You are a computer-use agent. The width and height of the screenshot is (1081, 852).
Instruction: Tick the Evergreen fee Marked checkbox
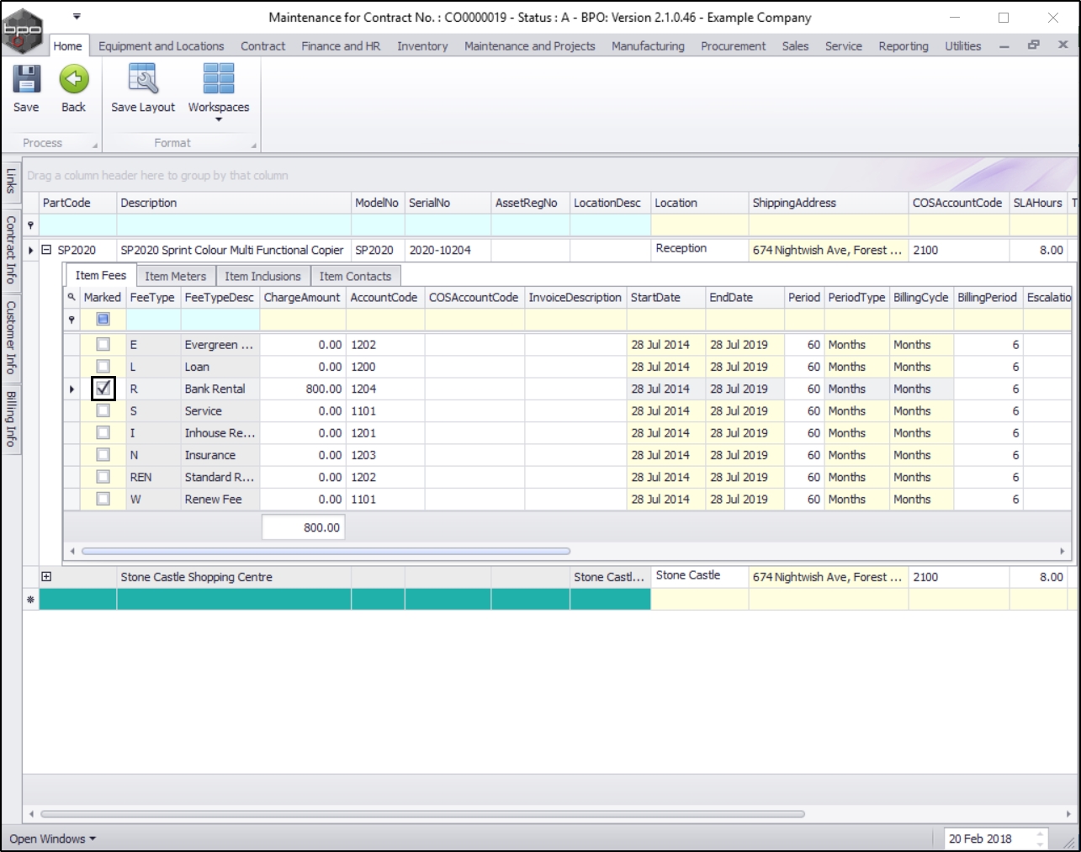pos(103,345)
